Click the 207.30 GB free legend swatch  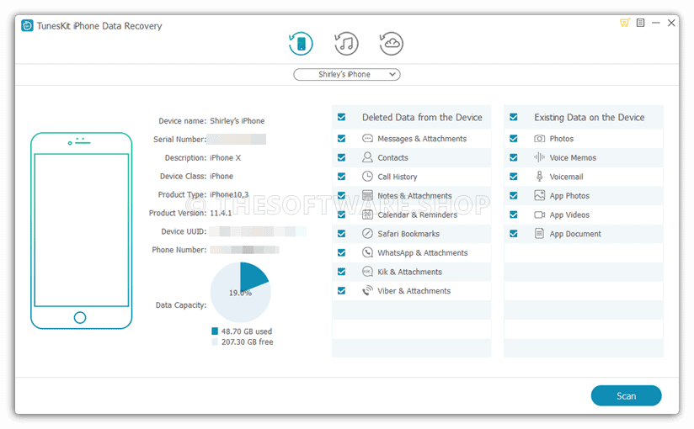(x=215, y=342)
